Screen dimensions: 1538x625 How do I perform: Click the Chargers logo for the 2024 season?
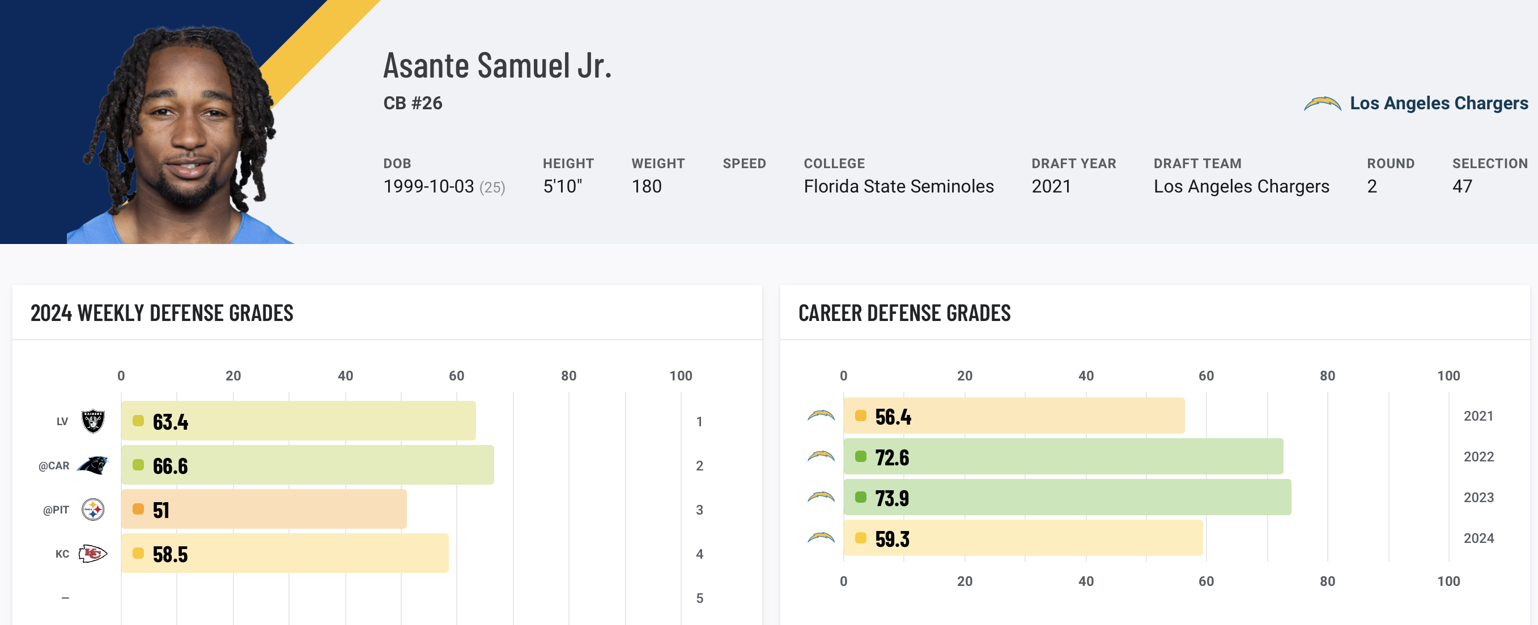point(821,538)
